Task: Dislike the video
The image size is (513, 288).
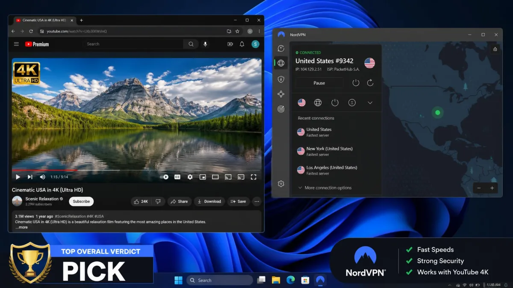Action: tap(158, 201)
